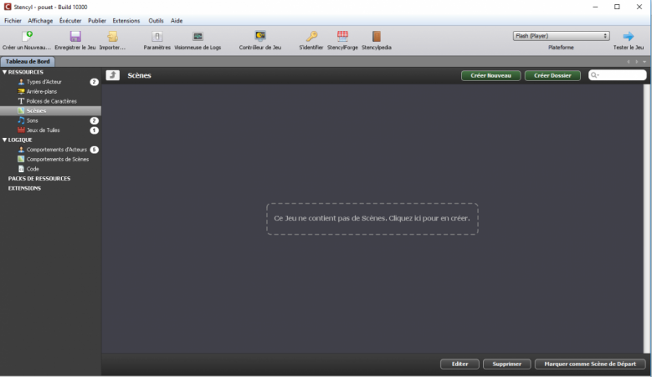
Task: Click the Créer Dossier button
Action: (x=552, y=75)
